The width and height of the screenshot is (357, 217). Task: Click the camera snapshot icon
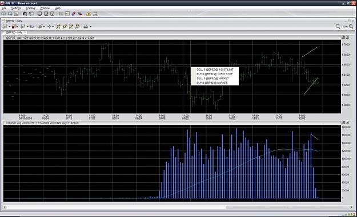pyautogui.click(x=25, y=14)
